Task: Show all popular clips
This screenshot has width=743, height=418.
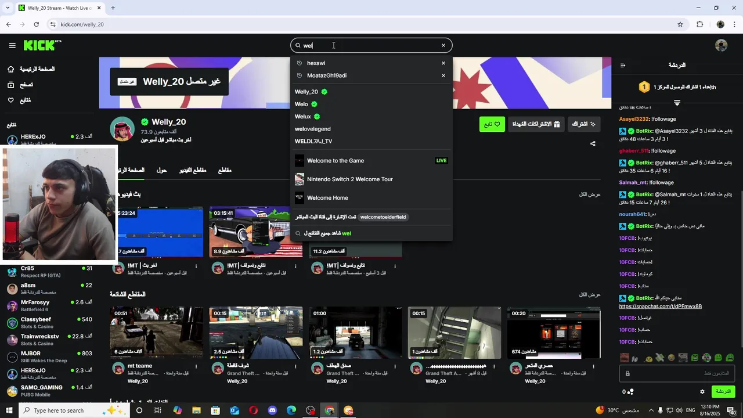Action: tap(590, 294)
